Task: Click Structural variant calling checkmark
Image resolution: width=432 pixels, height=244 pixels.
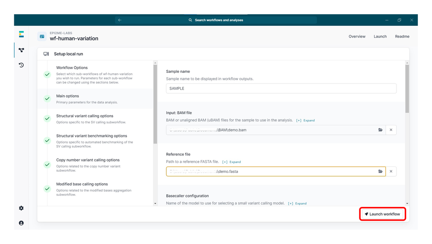Action: [48, 119]
